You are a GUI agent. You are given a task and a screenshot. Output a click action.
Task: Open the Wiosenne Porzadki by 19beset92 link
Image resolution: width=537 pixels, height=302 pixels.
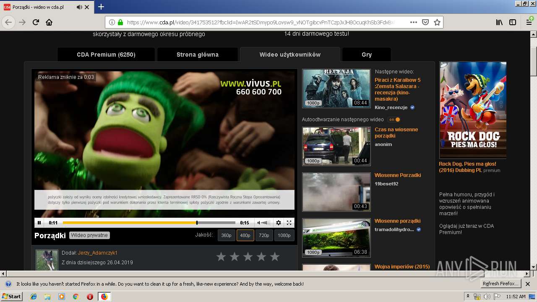[398, 175]
